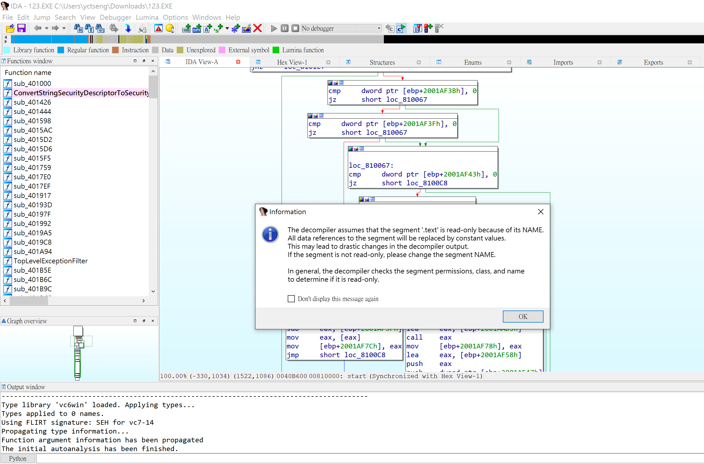
Task: Open the Debugger menu
Action: (115, 17)
